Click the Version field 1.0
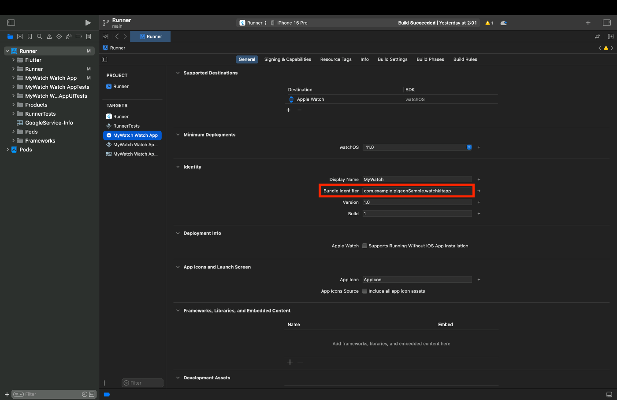The width and height of the screenshot is (617, 400). pos(417,202)
